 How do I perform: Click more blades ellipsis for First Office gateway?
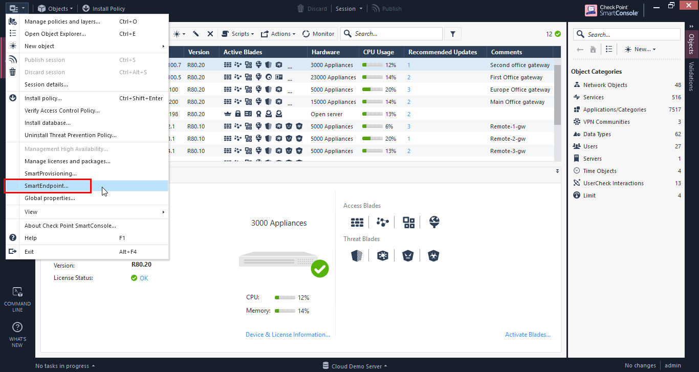pos(290,79)
